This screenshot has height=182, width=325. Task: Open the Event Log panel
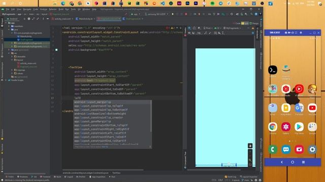[x=231, y=177]
